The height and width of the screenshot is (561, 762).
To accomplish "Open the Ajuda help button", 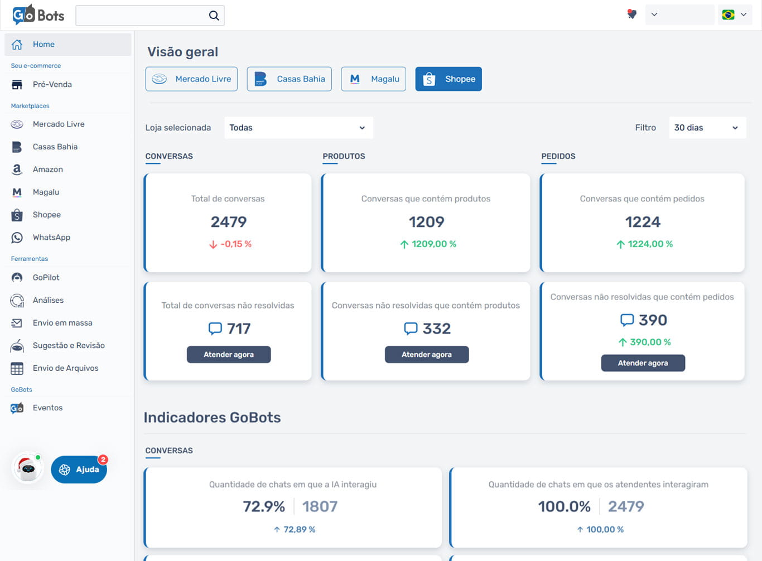I will pos(79,469).
